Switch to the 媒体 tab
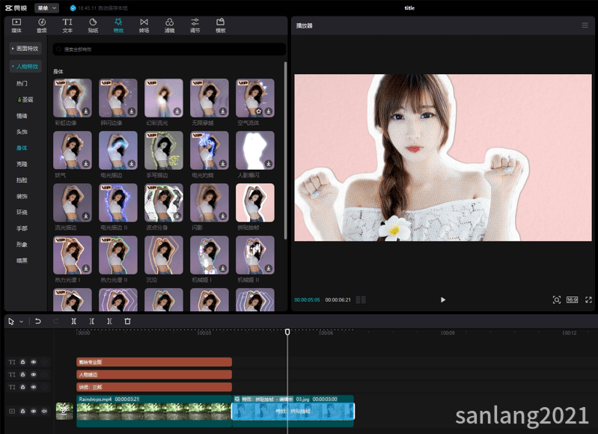The height and width of the screenshot is (434, 598). [x=16, y=25]
